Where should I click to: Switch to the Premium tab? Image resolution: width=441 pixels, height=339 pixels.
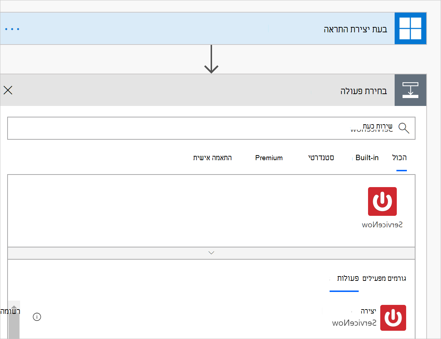[269, 158]
